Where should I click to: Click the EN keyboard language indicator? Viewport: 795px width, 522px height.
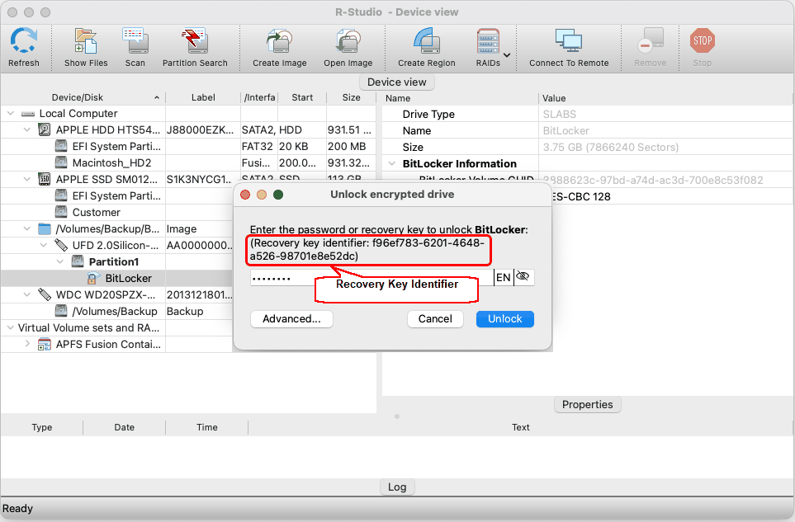point(503,277)
